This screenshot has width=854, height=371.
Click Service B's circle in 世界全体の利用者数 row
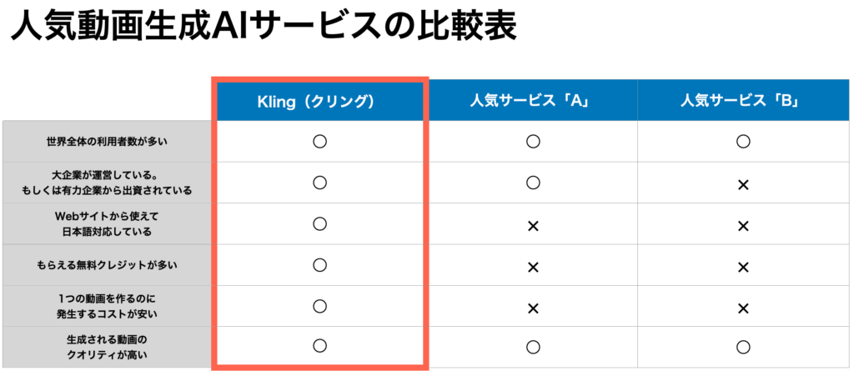(x=743, y=142)
